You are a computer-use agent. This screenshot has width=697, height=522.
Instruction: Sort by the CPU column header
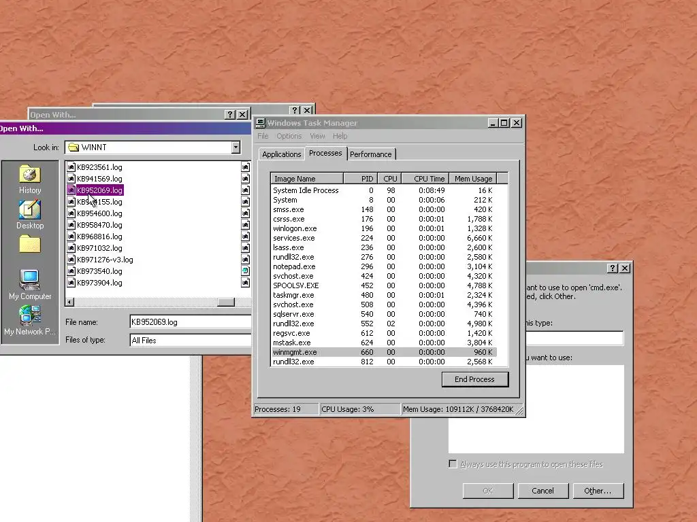[x=389, y=179]
